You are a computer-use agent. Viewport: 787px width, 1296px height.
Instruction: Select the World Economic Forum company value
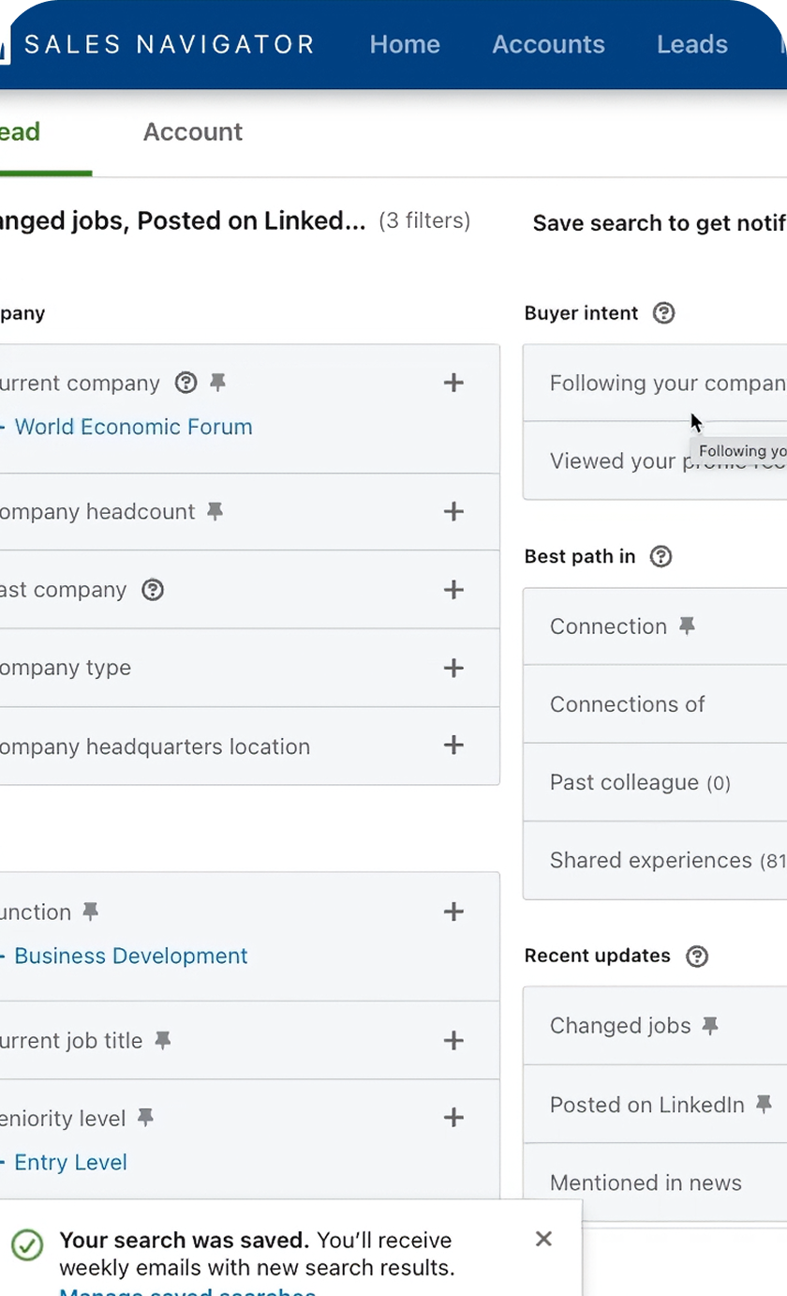click(x=133, y=427)
